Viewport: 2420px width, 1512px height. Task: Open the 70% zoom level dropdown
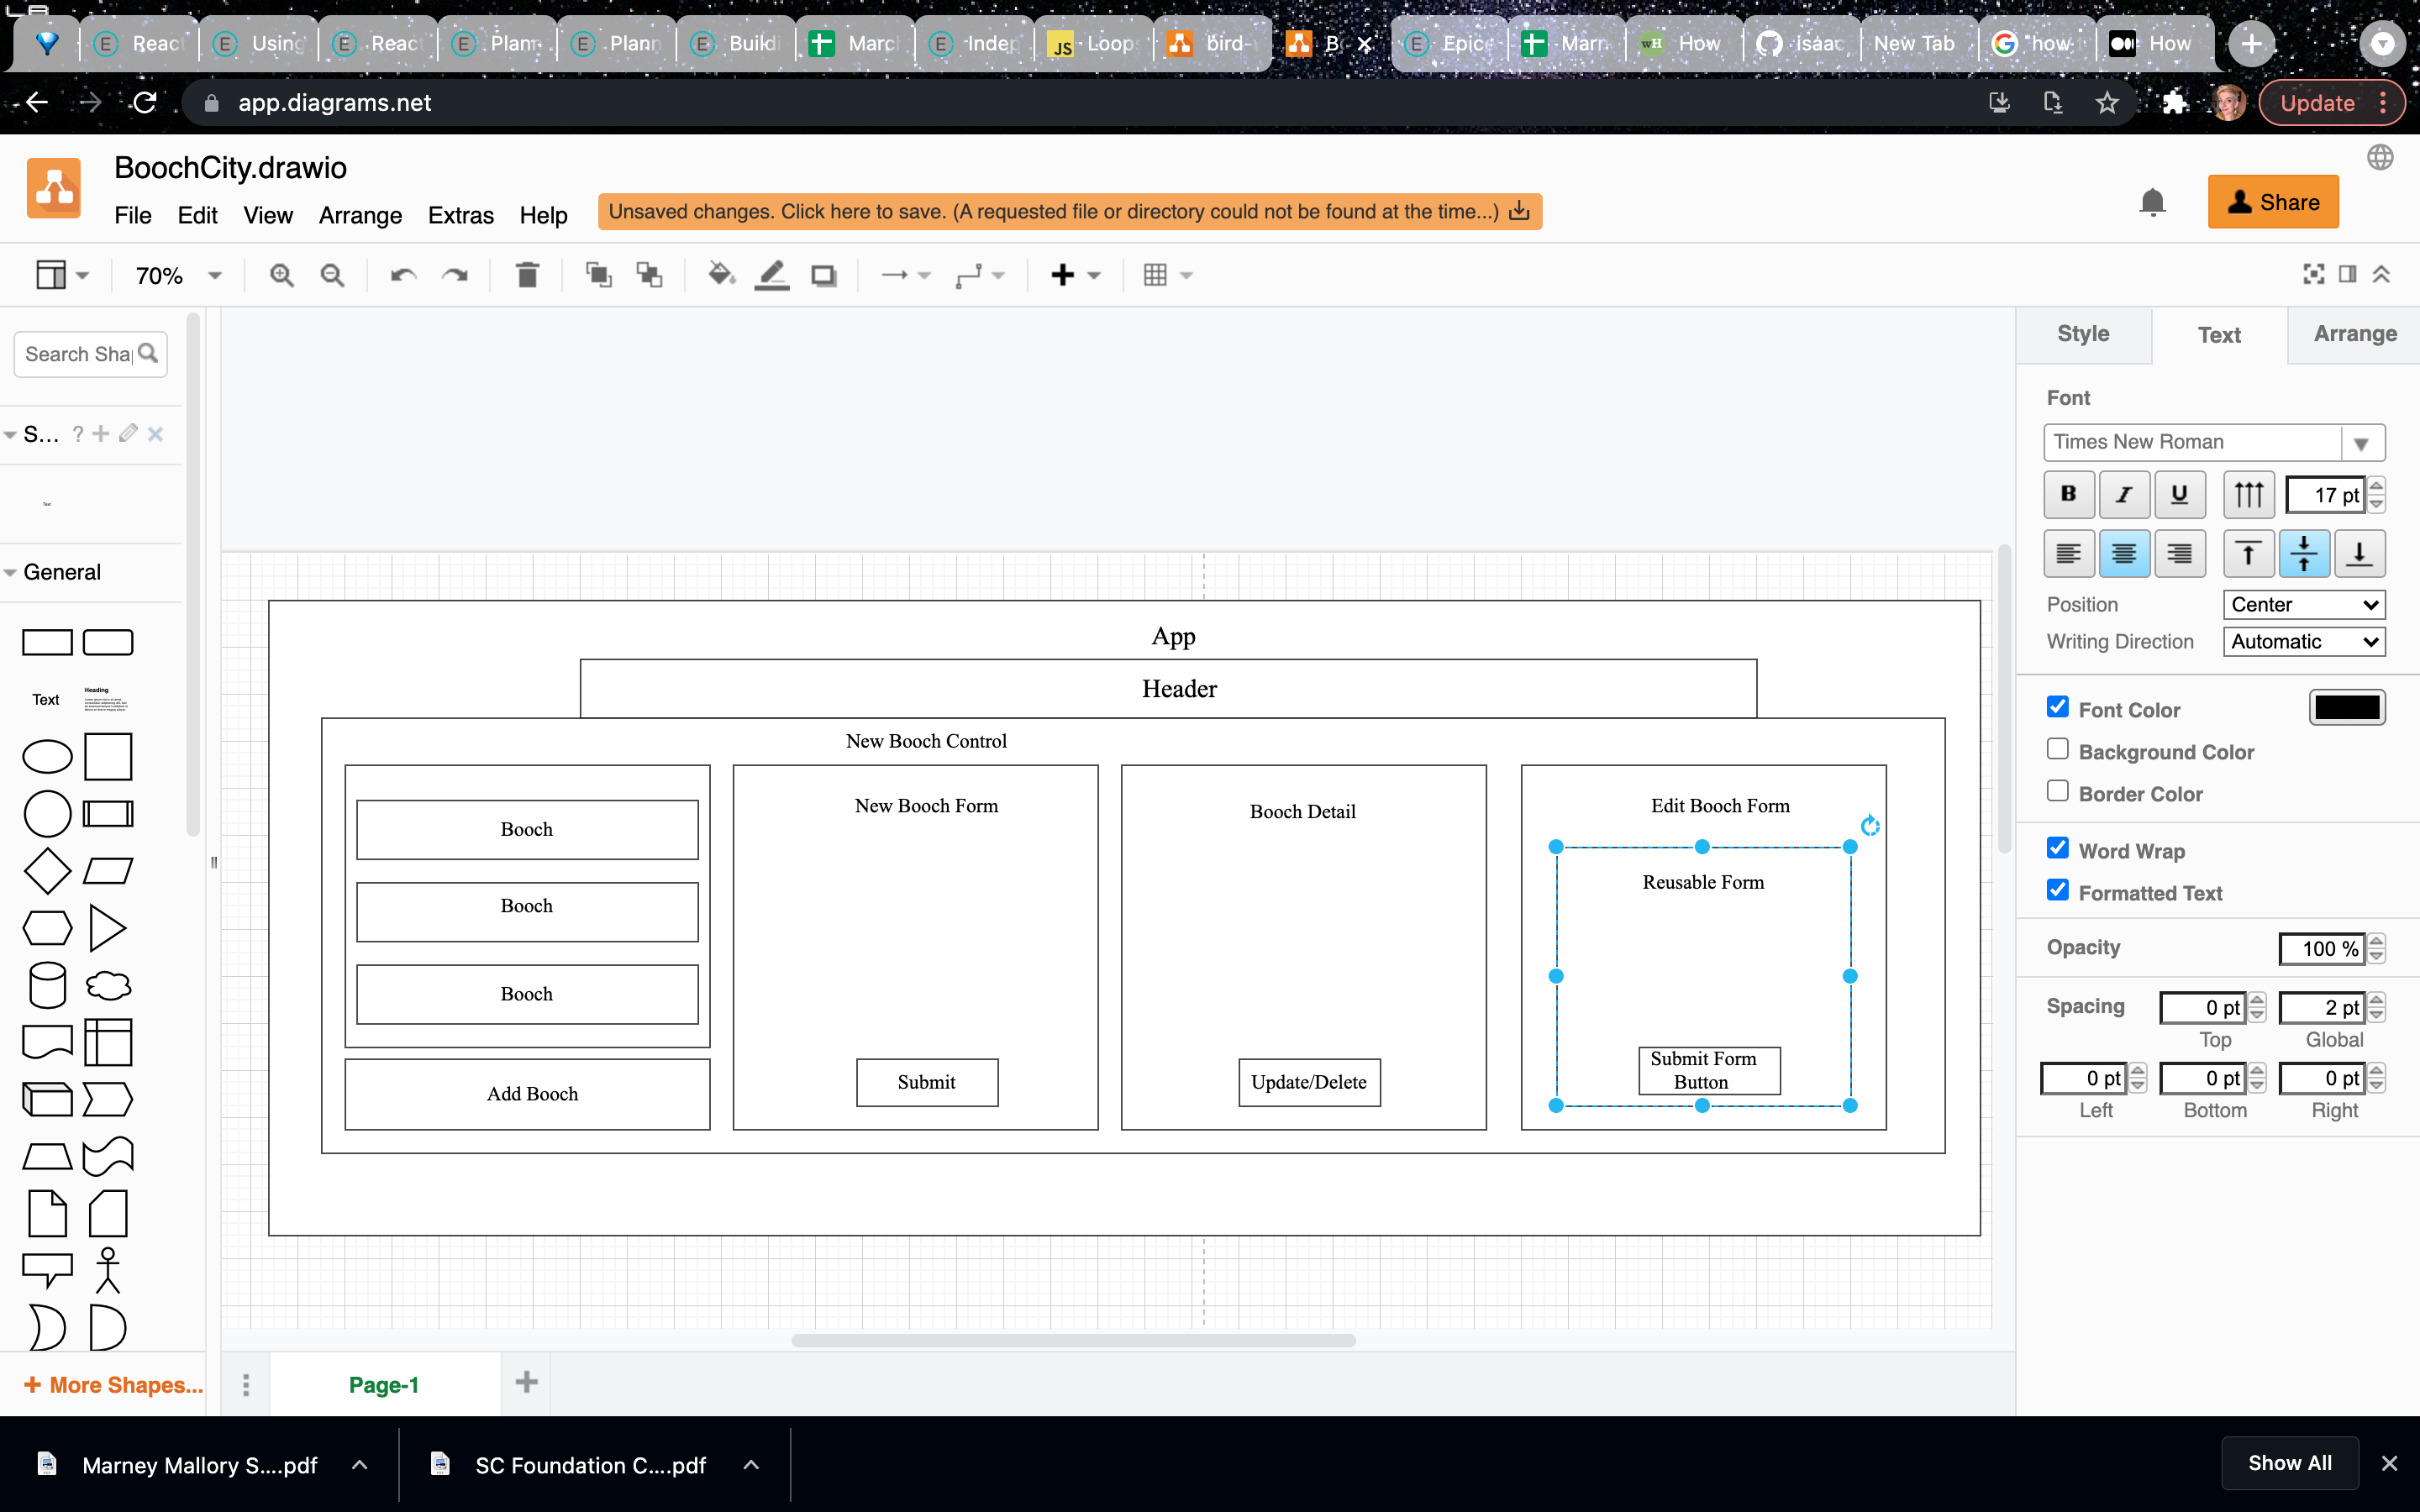[178, 275]
